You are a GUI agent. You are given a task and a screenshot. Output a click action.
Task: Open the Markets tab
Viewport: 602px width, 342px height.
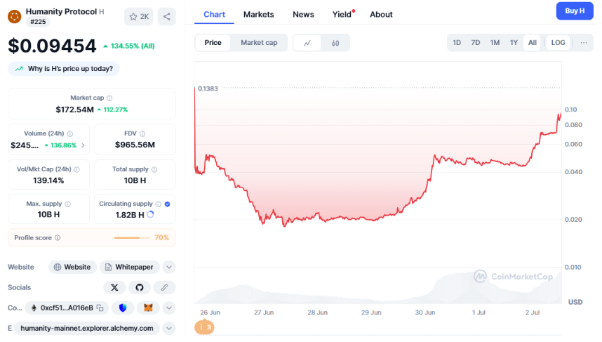[x=258, y=14]
